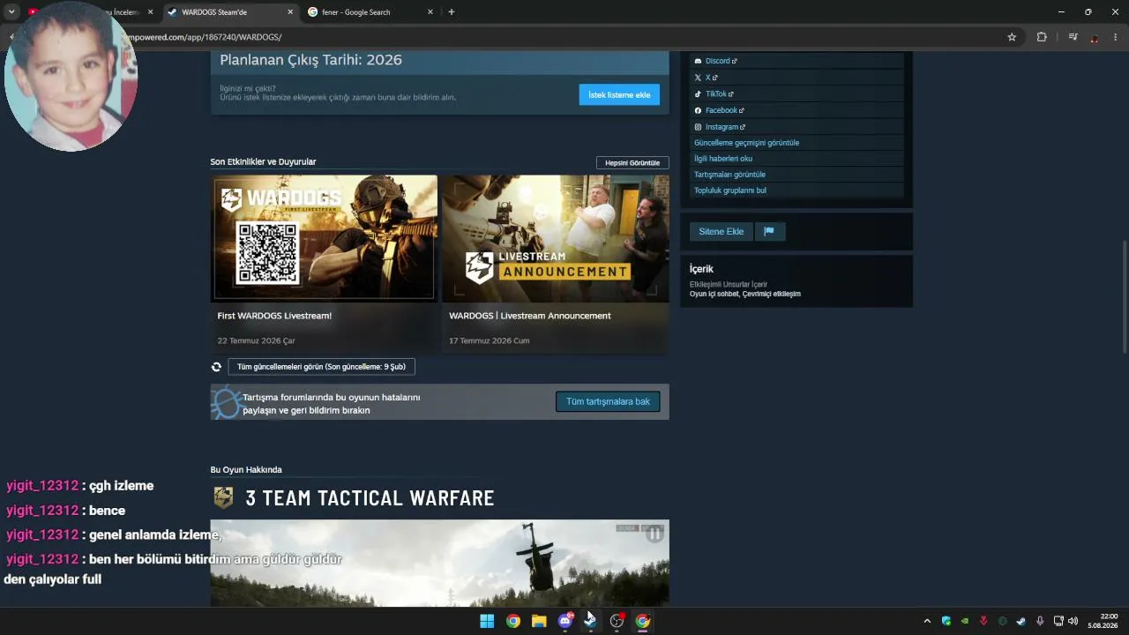Open Discord from the taskbar

pyautogui.click(x=565, y=621)
